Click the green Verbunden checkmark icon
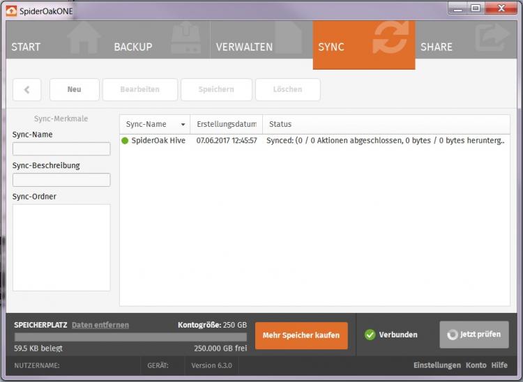This screenshot has width=523, height=382. (370, 335)
